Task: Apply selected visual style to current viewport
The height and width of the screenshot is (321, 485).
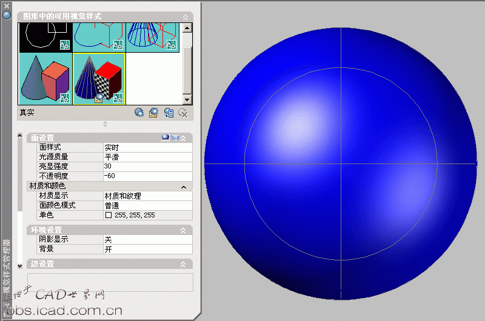Action: tap(154, 112)
